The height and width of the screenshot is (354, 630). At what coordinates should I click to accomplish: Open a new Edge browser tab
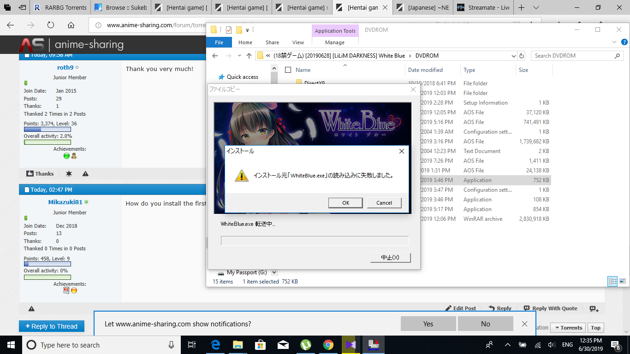(521, 7)
